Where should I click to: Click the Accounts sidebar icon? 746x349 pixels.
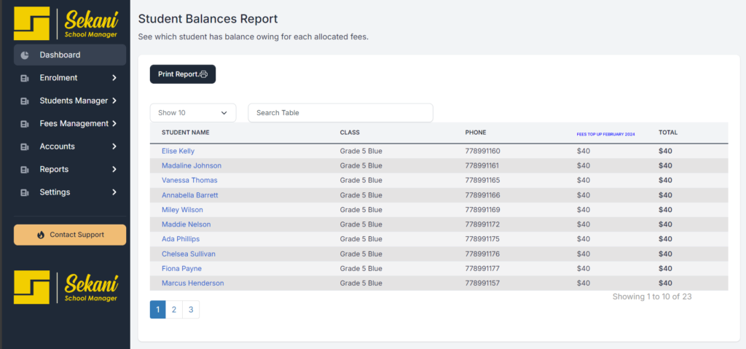(x=25, y=147)
